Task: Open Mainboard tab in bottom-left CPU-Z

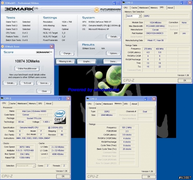Action: click(x=22, y=104)
